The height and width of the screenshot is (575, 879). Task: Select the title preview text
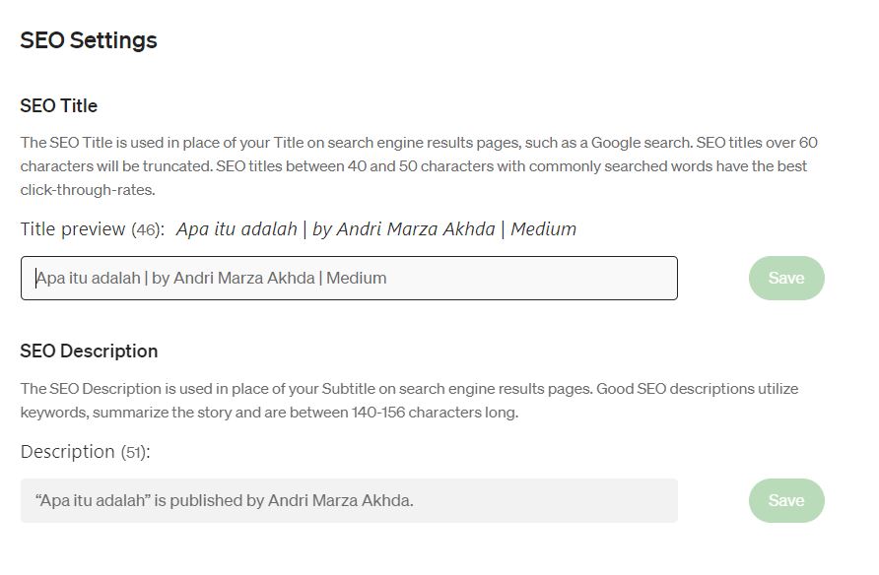(374, 228)
